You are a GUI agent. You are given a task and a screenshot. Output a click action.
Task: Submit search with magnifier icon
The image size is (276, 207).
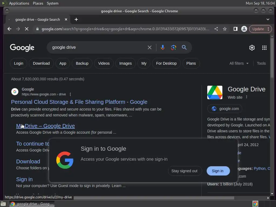[x=184, y=47]
